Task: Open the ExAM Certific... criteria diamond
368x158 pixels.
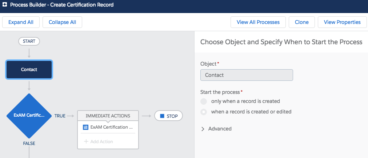Action: coord(29,116)
